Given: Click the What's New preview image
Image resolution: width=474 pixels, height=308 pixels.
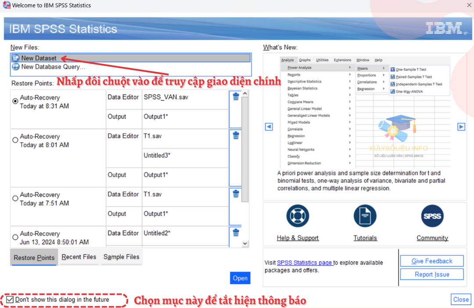Looking at the screenshot, I should point(365,111).
